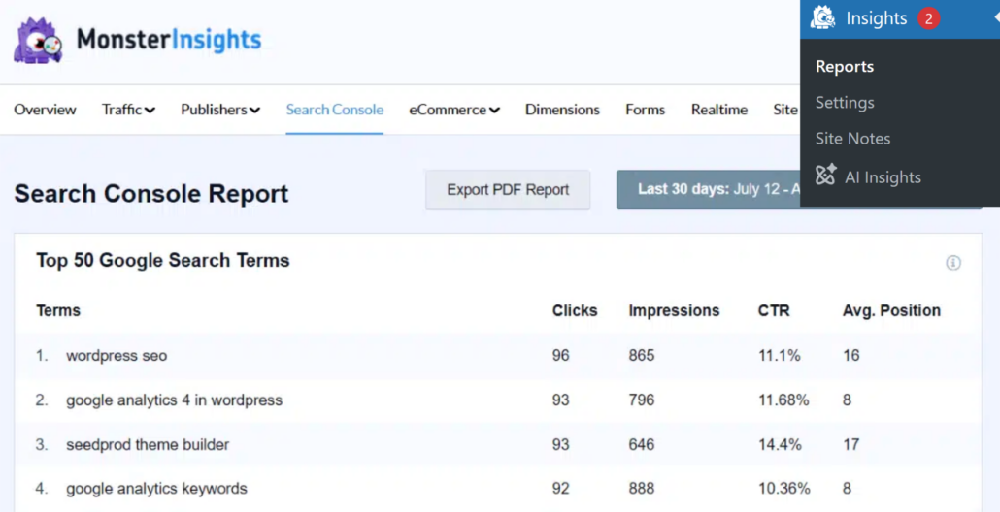This screenshot has width=1000, height=512.
Task: Click the Insights menu monster icon
Action: (822, 18)
